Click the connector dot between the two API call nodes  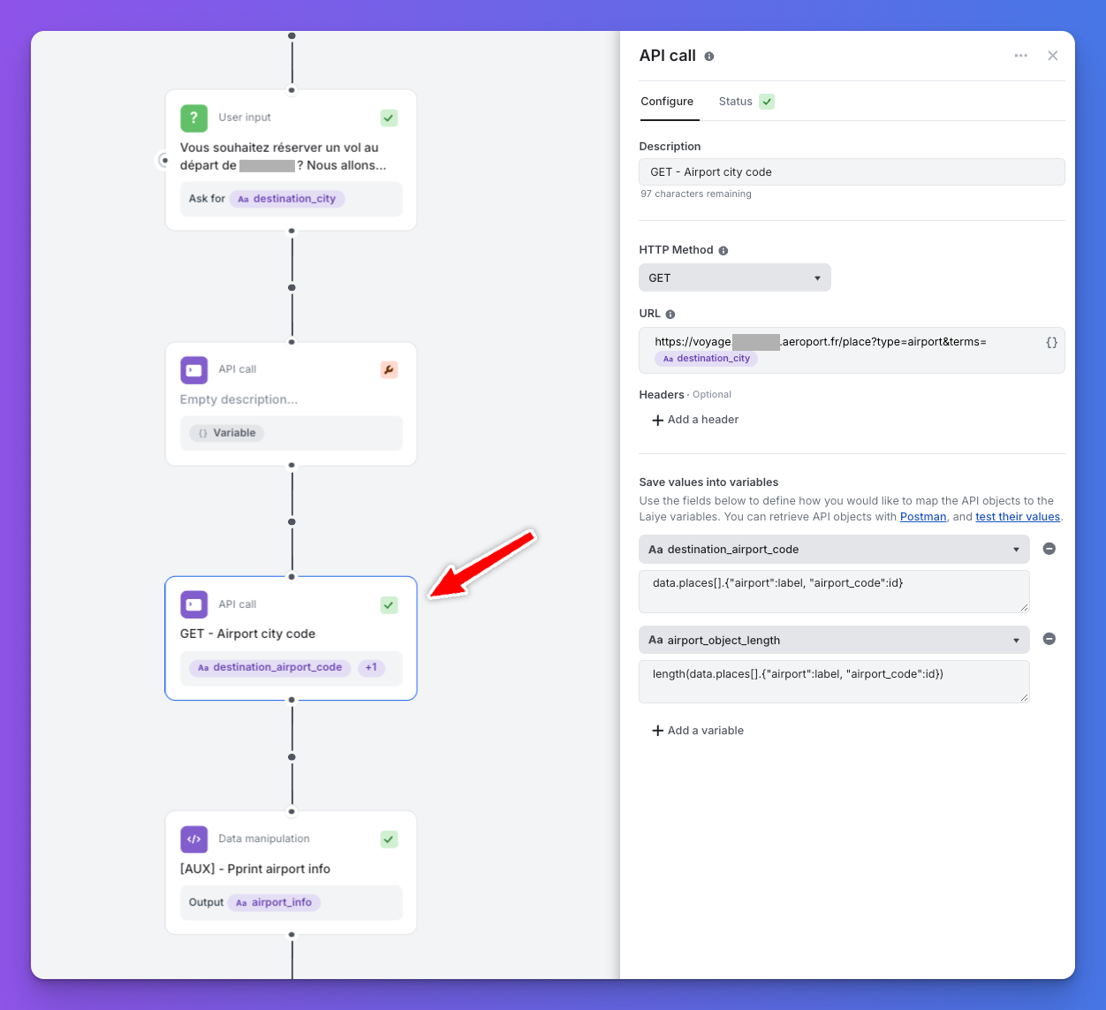tap(292, 521)
